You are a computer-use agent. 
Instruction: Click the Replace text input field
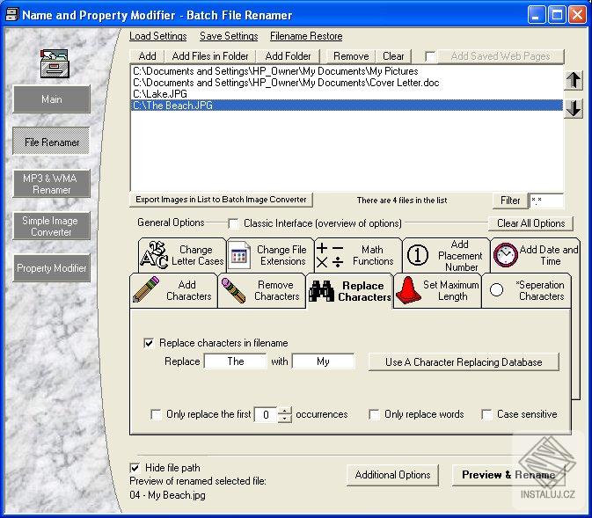tap(235, 361)
